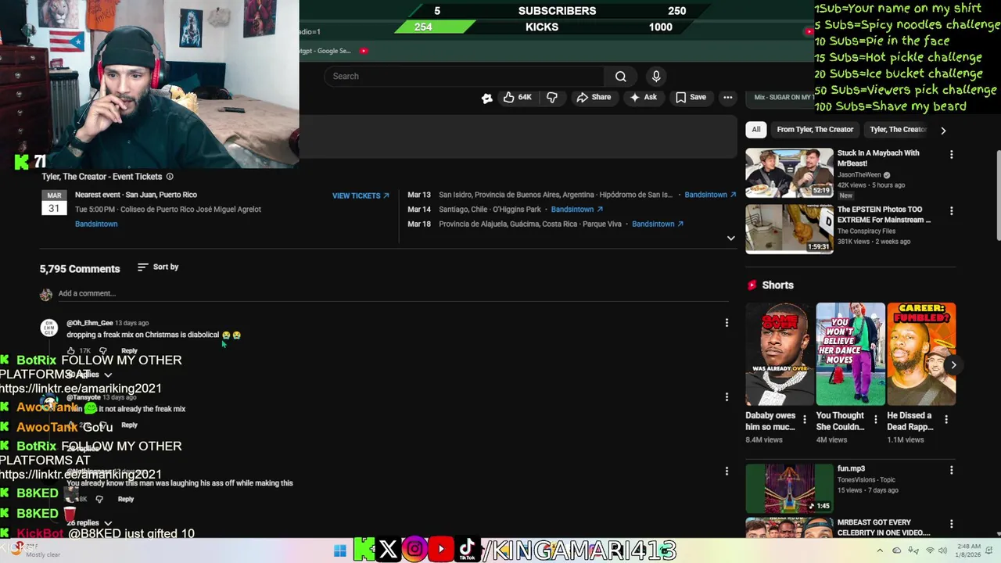The width and height of the screenshot is (1001, 563).
Task: Show next Shorts with the right arrow
Action: 953,364
